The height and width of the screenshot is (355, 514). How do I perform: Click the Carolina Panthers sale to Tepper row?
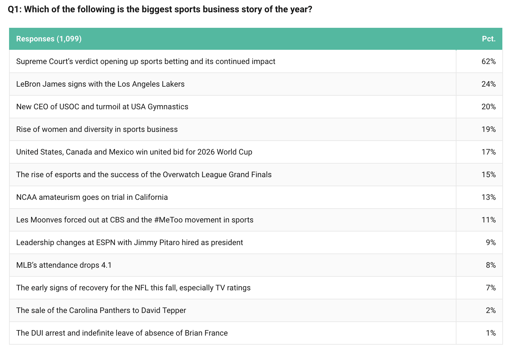[101, 310]
